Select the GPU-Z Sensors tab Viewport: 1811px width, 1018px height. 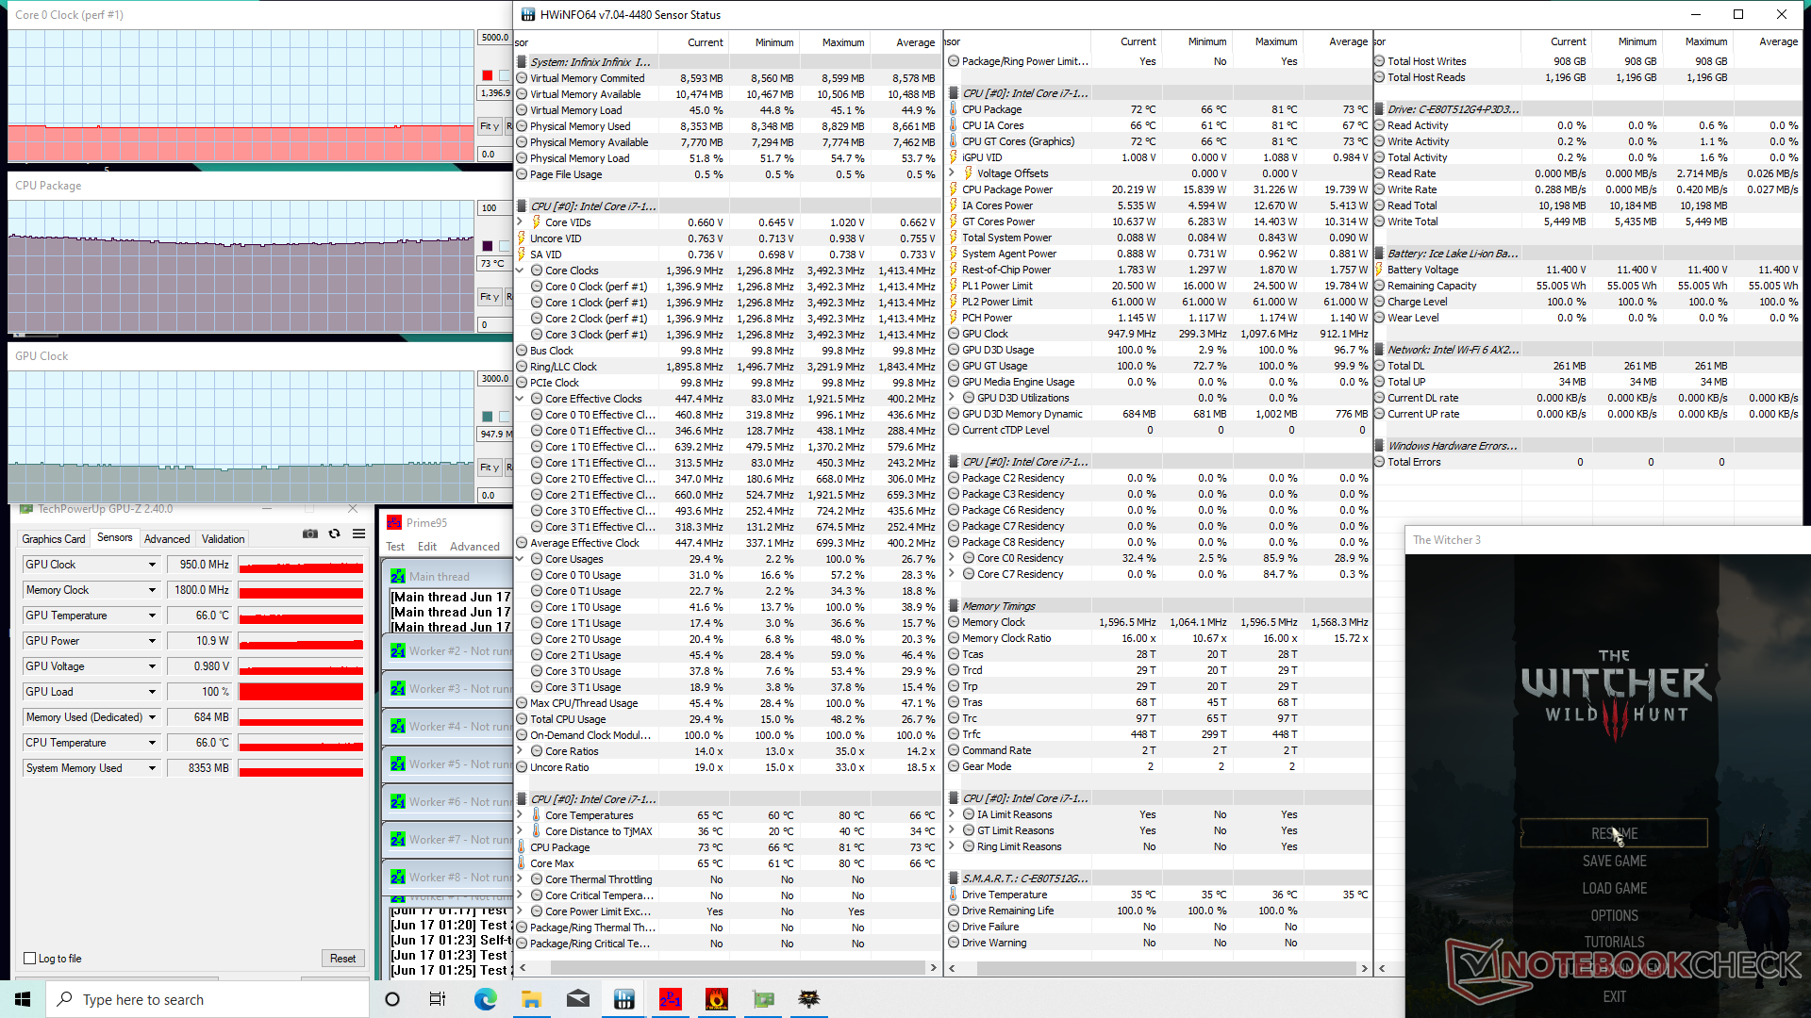(115, 537)
